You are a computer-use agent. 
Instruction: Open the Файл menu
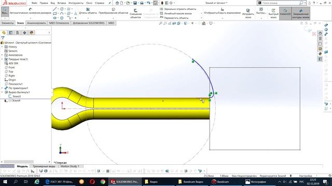point(34,3)
